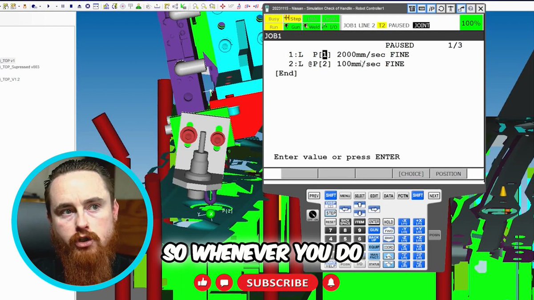Screen dimensions: 534x300
Task: Click the STATUS pendant key
Action: [x=374, y=264]
